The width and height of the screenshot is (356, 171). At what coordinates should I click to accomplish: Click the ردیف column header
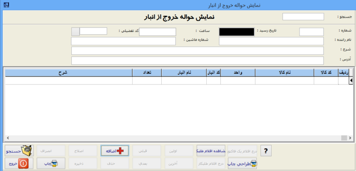coord(343,73)
